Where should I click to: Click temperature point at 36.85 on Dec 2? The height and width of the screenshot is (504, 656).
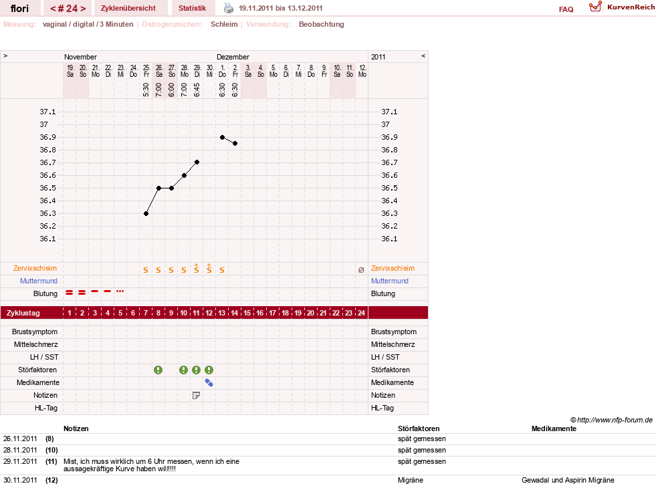(235, 144)
